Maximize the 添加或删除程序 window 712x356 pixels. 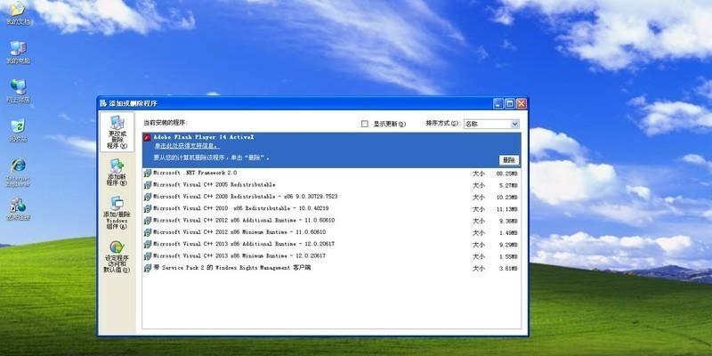coord(510,104)
